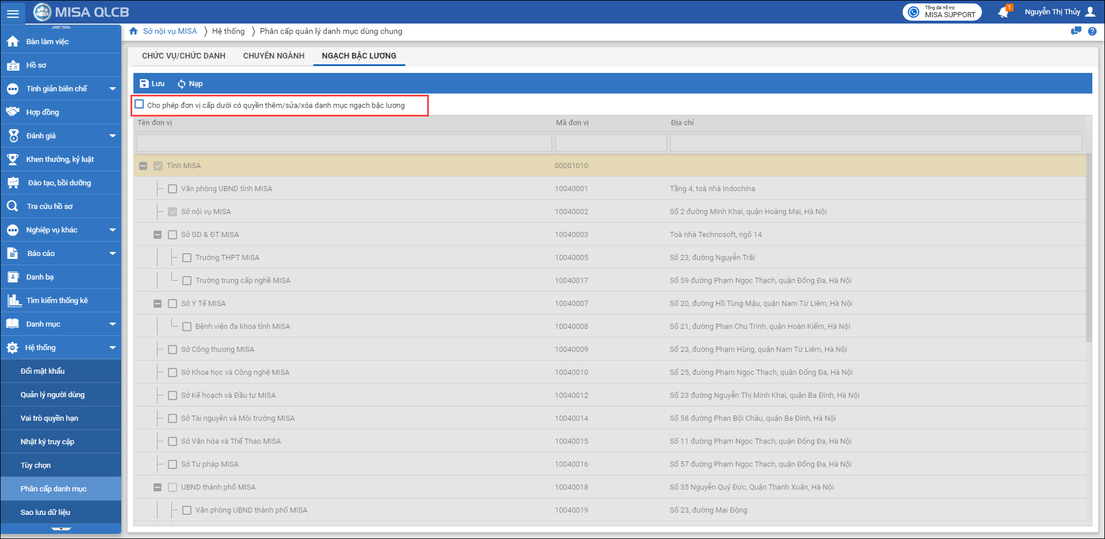Open the CHUYÊN NGÀNH tab
This screenshot has width=1105, height=539.
(x=274, y=56)
